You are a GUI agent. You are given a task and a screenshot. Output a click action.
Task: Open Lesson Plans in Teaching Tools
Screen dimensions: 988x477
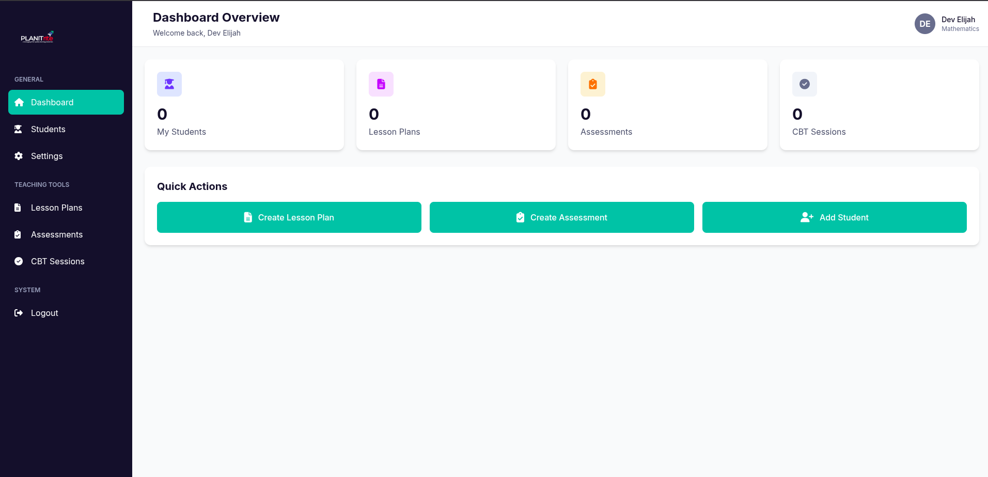(56, 208)
